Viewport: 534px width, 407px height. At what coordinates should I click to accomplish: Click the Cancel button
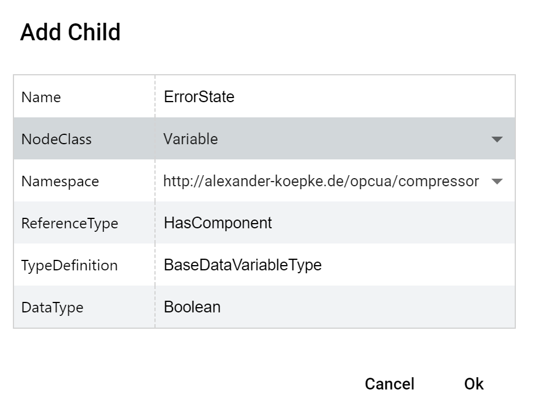pos(390,384)
